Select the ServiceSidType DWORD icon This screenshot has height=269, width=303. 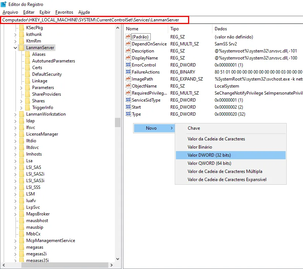(128, 100)
